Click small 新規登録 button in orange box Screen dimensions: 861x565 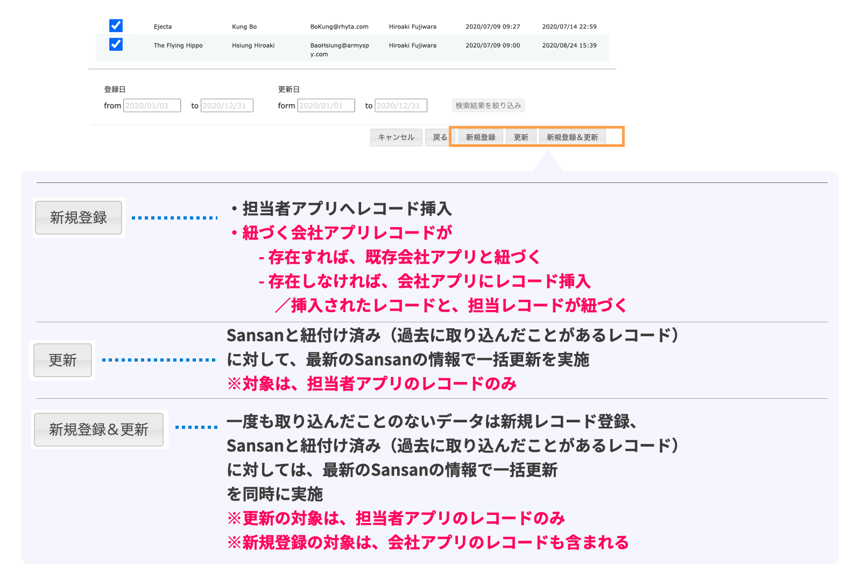(x=481, y=137)
